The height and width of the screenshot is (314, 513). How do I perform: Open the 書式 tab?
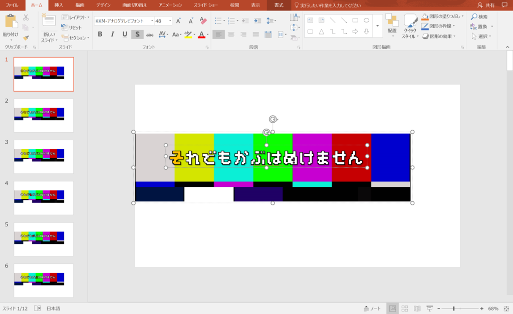click(278, 5)
